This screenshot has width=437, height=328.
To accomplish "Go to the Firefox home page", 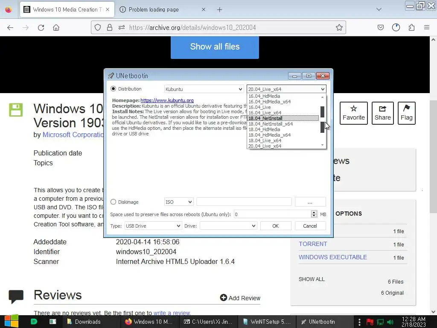I will (x=56, y=27).
